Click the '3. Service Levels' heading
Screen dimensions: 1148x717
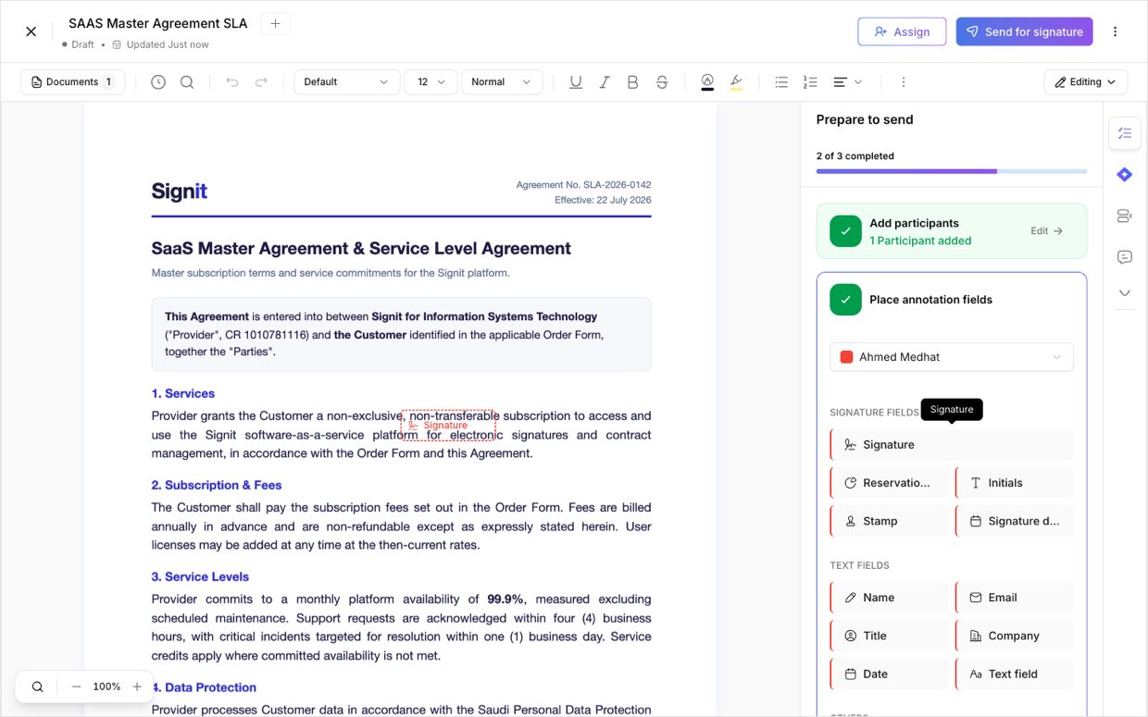(x=200, y=576)
